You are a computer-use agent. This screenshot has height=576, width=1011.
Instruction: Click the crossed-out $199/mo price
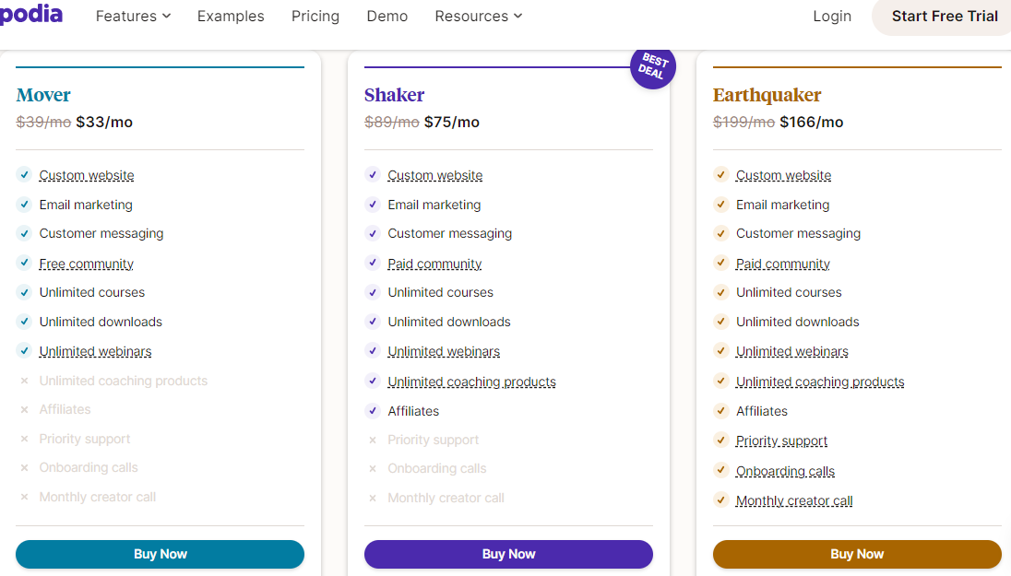coord(744,123)
